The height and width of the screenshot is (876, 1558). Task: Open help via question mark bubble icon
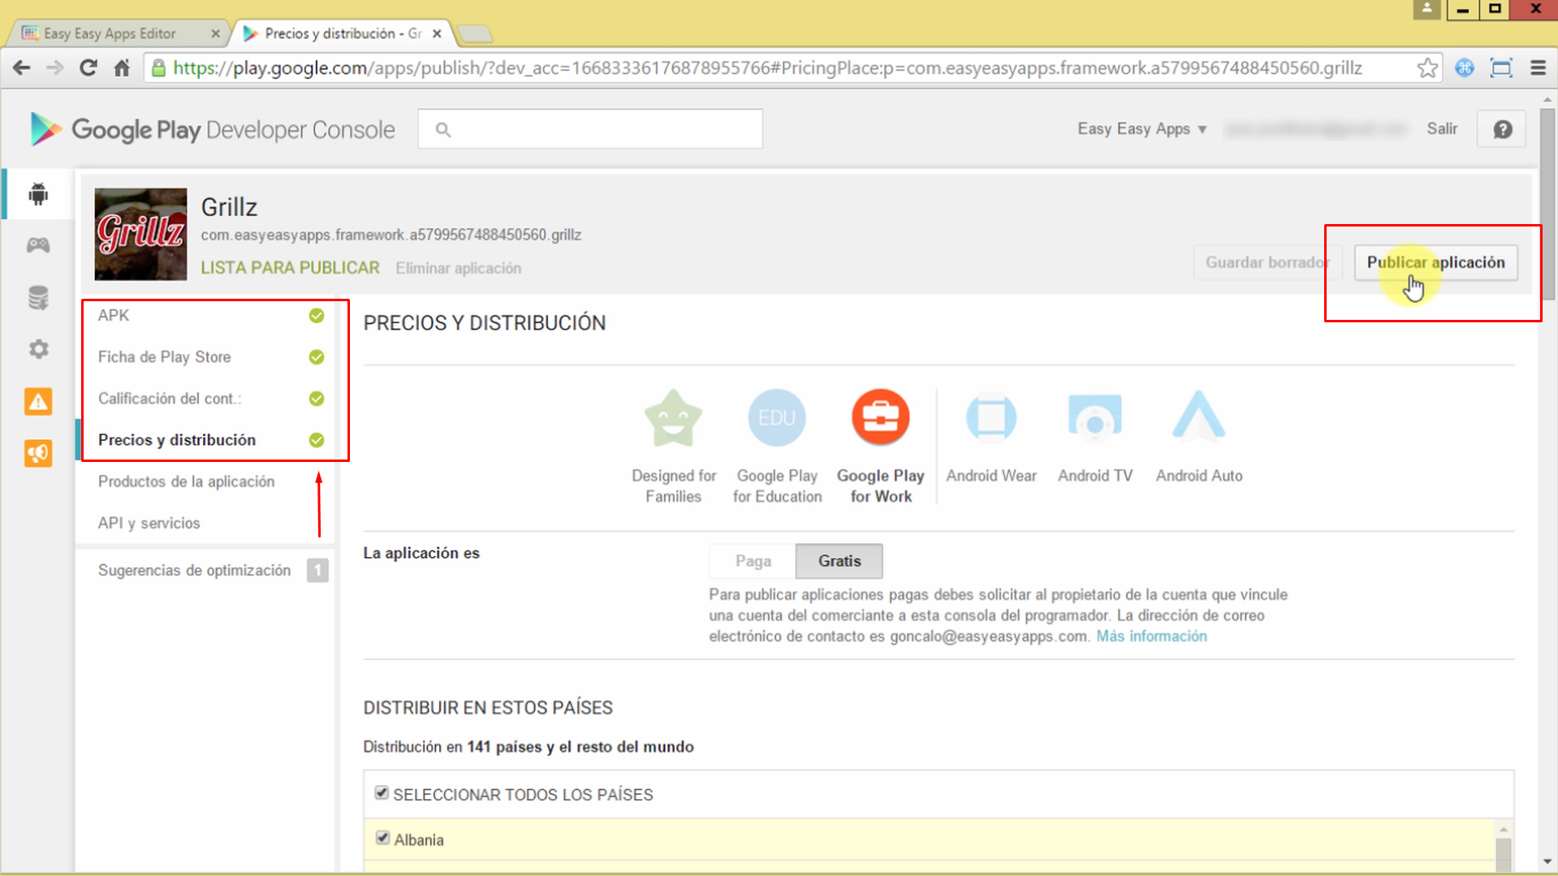1501,128
